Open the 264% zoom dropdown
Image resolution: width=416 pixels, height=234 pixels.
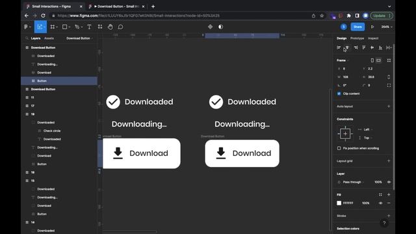click(387, 27)
